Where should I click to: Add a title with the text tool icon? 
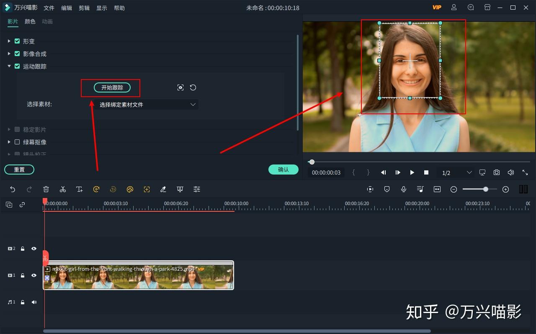pos(80,189)
